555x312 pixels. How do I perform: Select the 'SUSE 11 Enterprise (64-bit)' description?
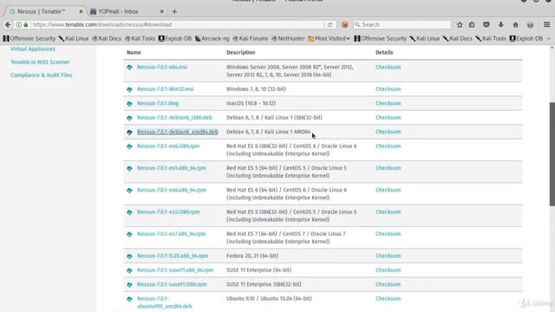tap(258, 270)
